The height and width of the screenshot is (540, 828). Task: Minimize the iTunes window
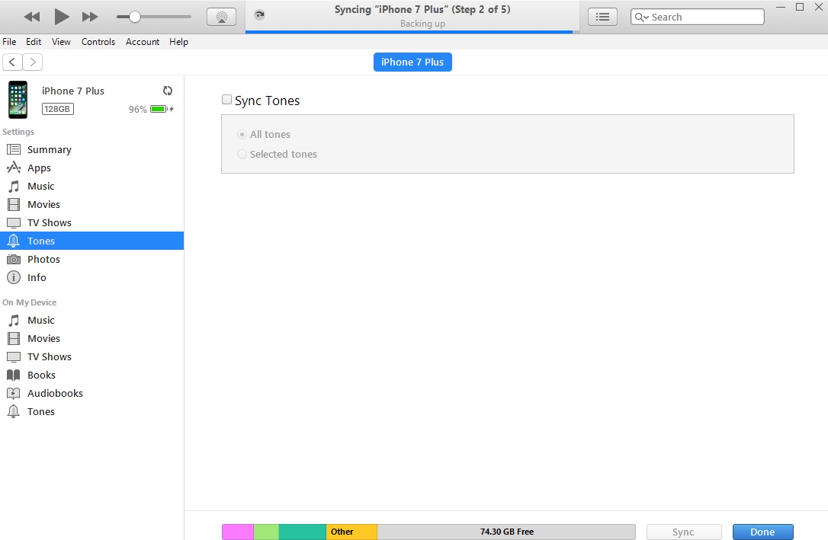[x=781, y=7]
